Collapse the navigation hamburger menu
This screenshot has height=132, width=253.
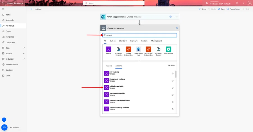coord(3,9)
